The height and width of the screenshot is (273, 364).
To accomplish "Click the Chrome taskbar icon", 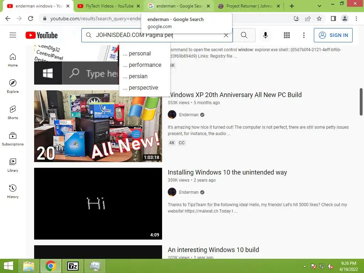I will pyautogui.click(x=50, y=266).
